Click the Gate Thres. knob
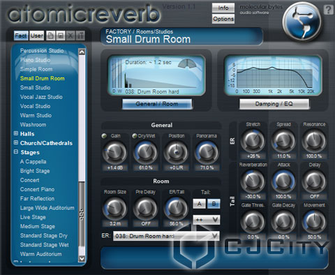 point(253,222)
